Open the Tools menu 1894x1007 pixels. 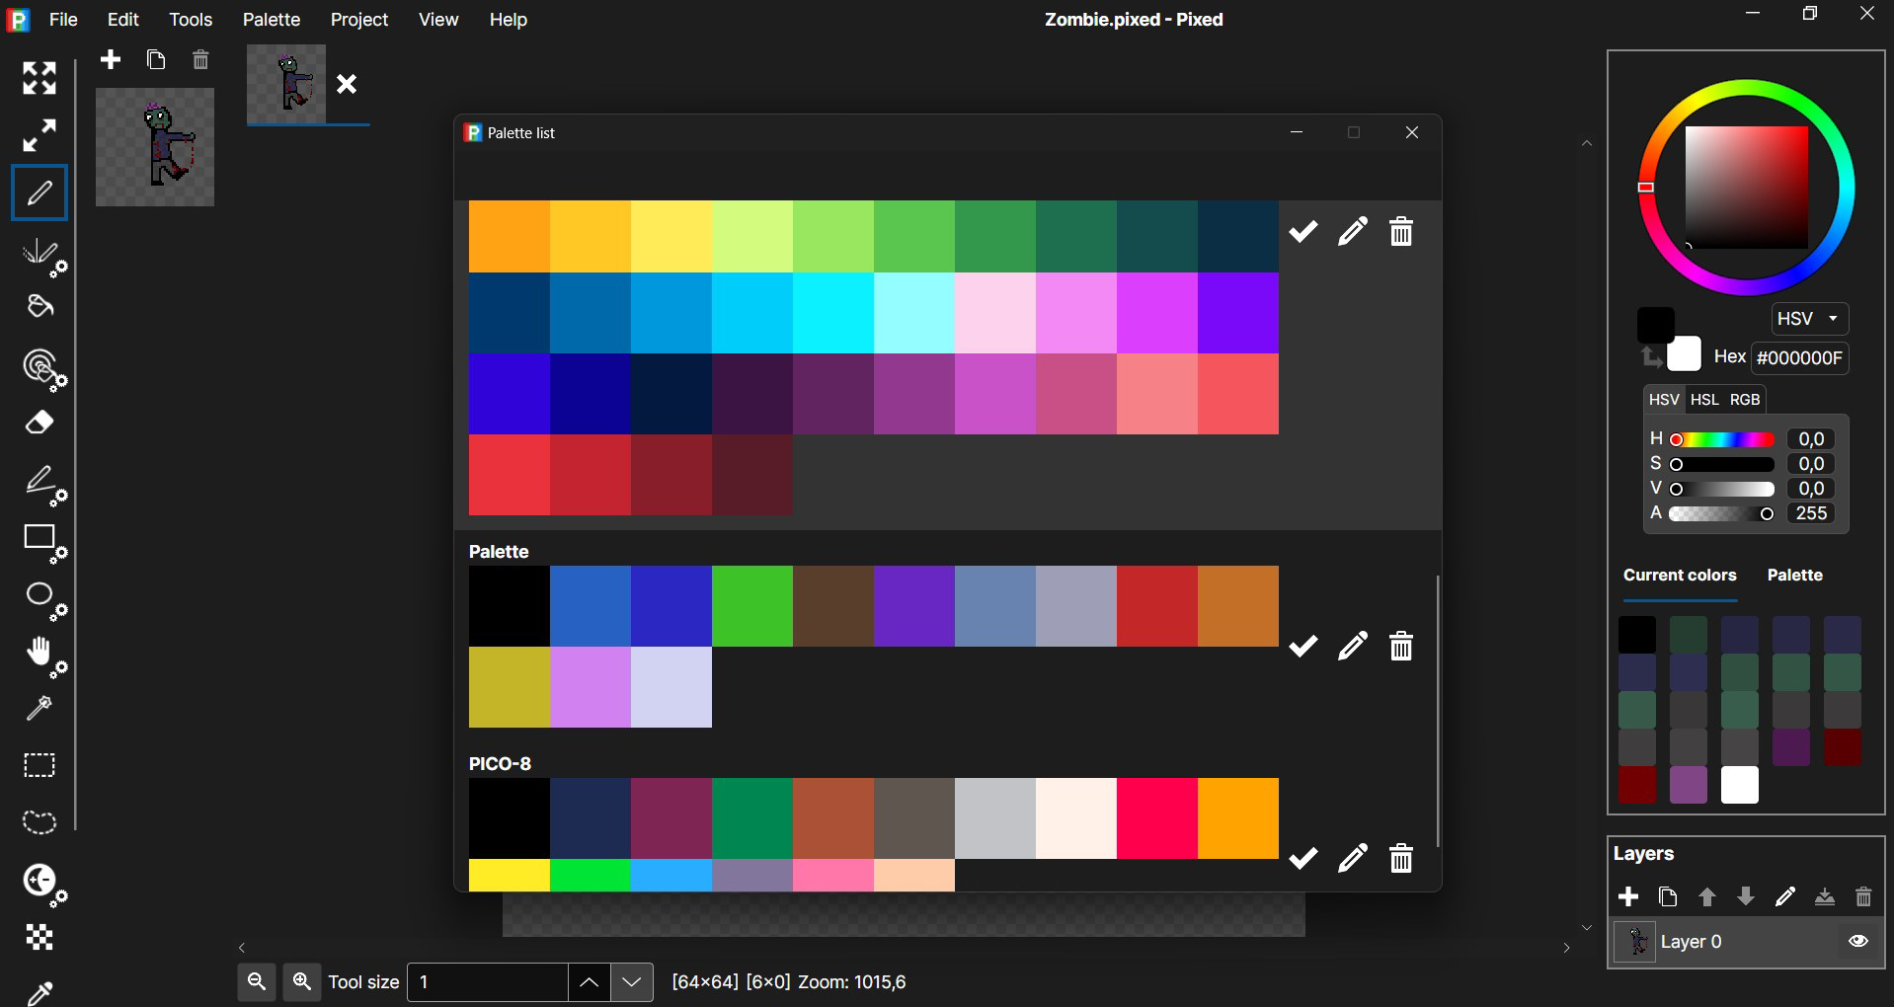click(191, 20)
